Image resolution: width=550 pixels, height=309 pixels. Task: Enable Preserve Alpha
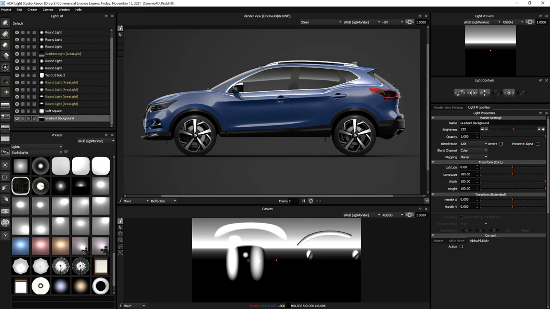coord(537,144)
